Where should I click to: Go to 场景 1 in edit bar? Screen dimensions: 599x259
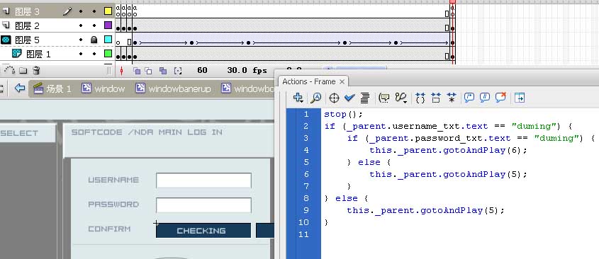(52, 89)
